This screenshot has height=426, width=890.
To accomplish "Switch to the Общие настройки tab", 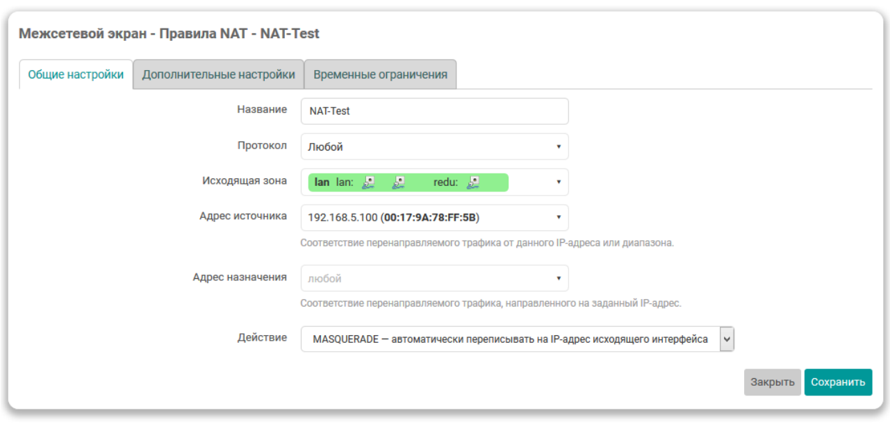I will coord(76,75).
